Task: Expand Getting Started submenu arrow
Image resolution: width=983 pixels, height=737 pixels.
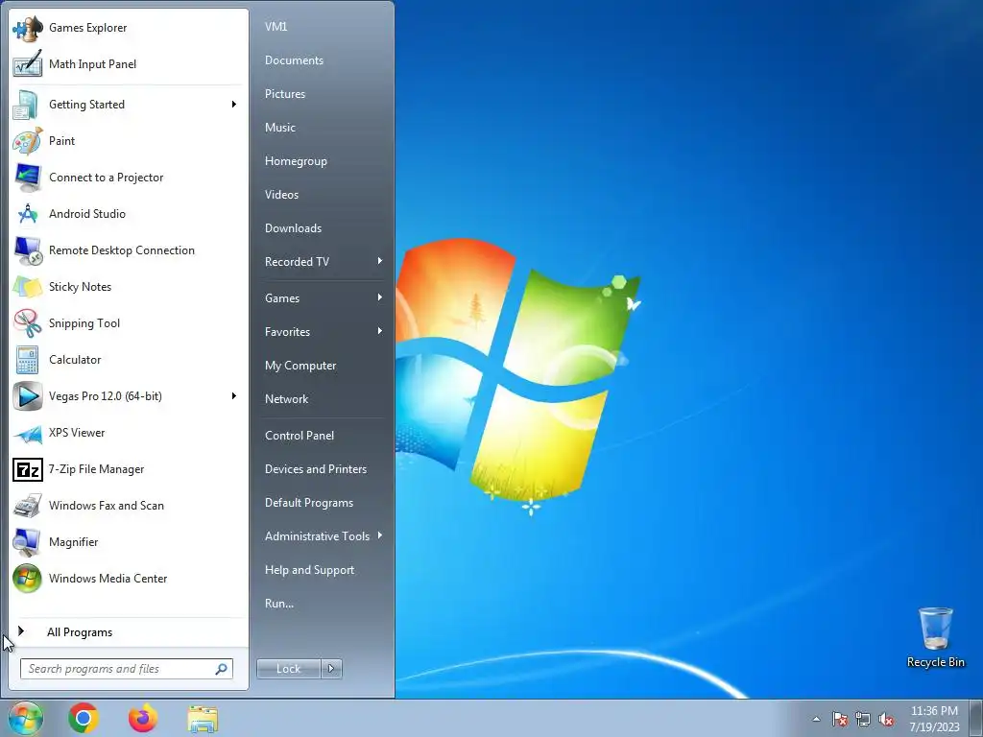Action: coord(234,104)
